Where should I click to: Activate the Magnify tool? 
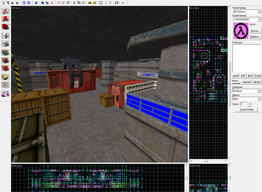pos(5,19)
